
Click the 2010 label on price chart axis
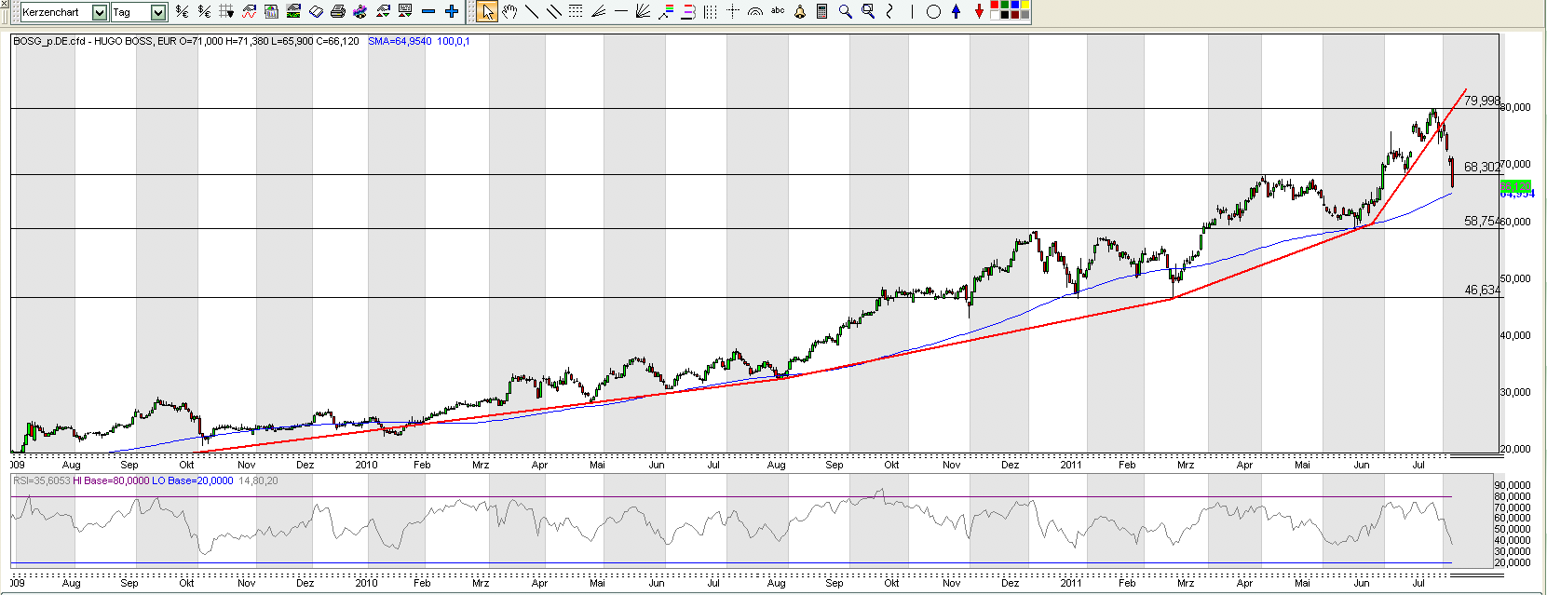pyautogui.click(x=366, y=464)
